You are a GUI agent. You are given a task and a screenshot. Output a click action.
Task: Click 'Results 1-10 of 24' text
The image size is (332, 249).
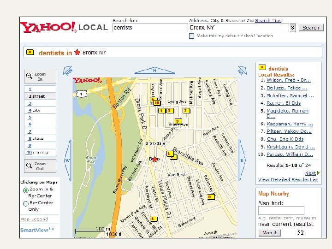289,165
